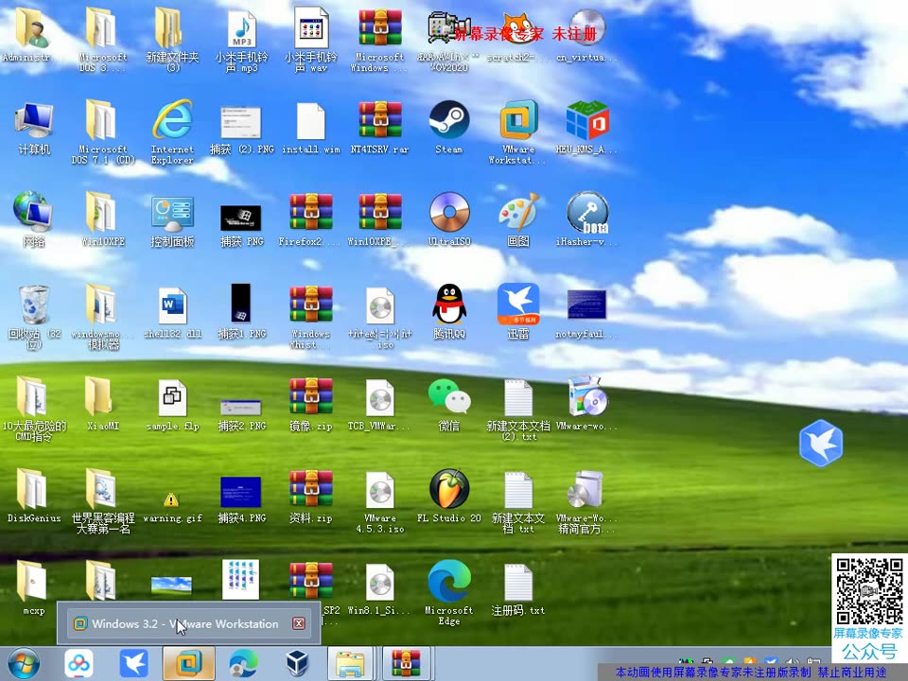The image size is (908, 681).
Task: Show hidden system tray icons
Action: pyautogui.click(x=673, y=661)
